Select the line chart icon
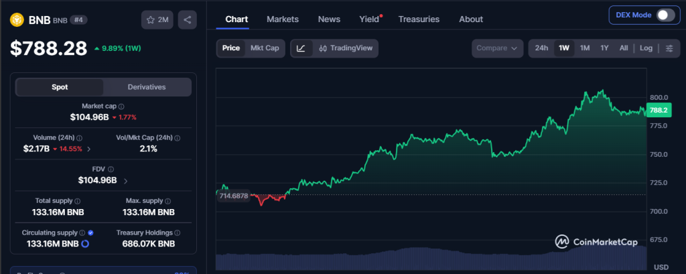686x274 pixels. tap(301, 48)
